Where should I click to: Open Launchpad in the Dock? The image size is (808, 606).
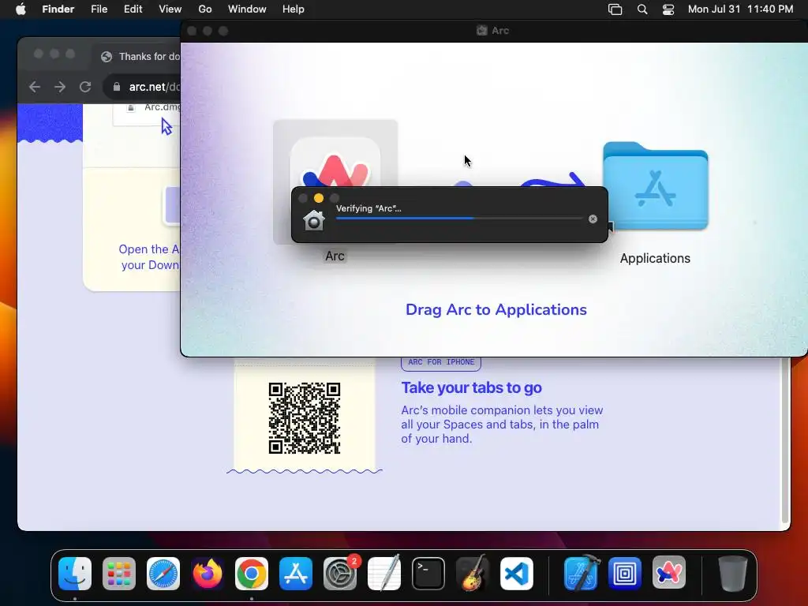pos(119,573)
